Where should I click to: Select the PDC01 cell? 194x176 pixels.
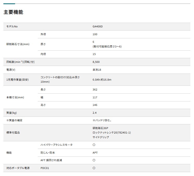pyautogui.click(x=45, y=168)
